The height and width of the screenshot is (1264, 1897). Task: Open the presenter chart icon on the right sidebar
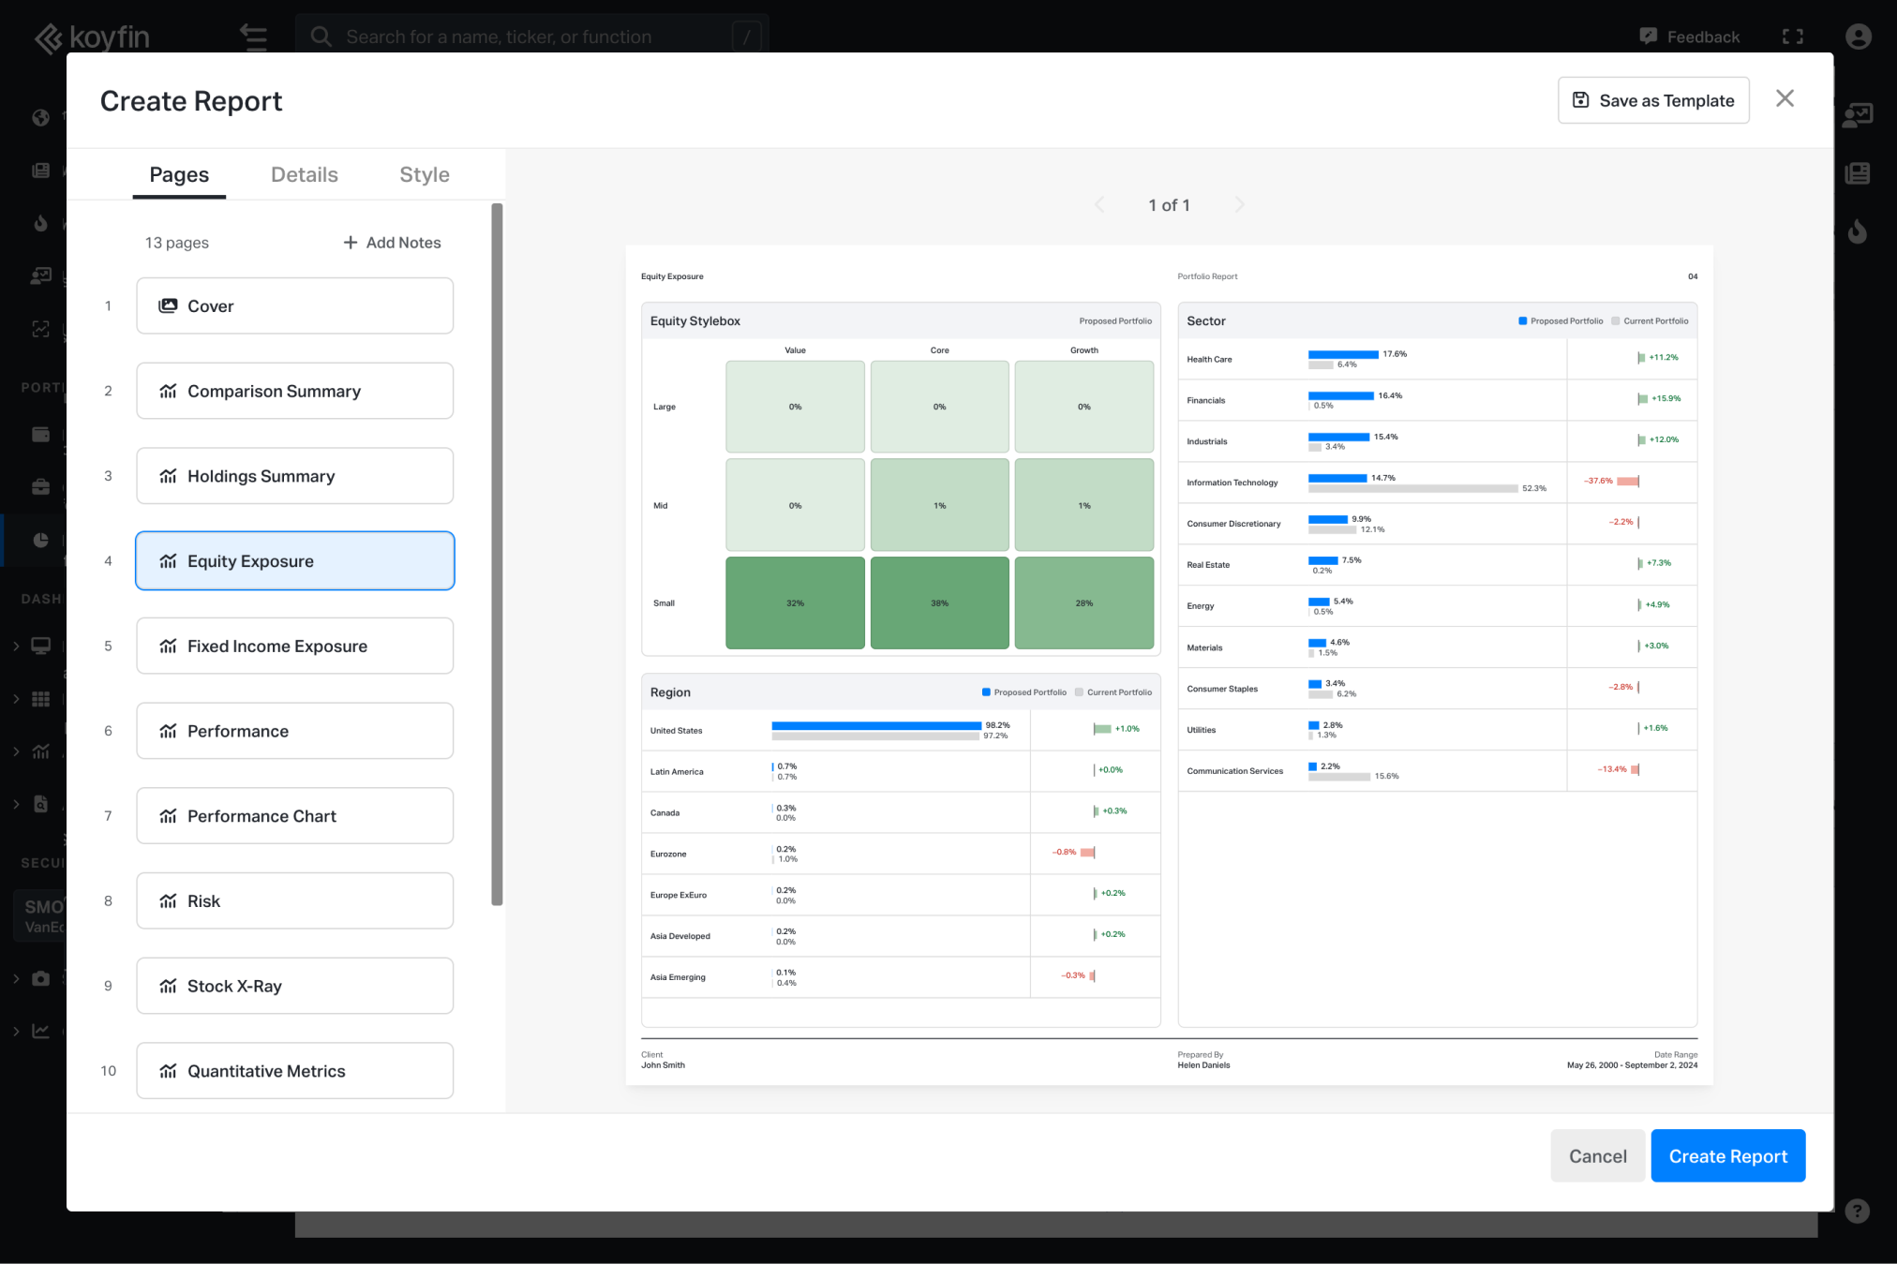pyautogui.click(x=1857, y=115)
